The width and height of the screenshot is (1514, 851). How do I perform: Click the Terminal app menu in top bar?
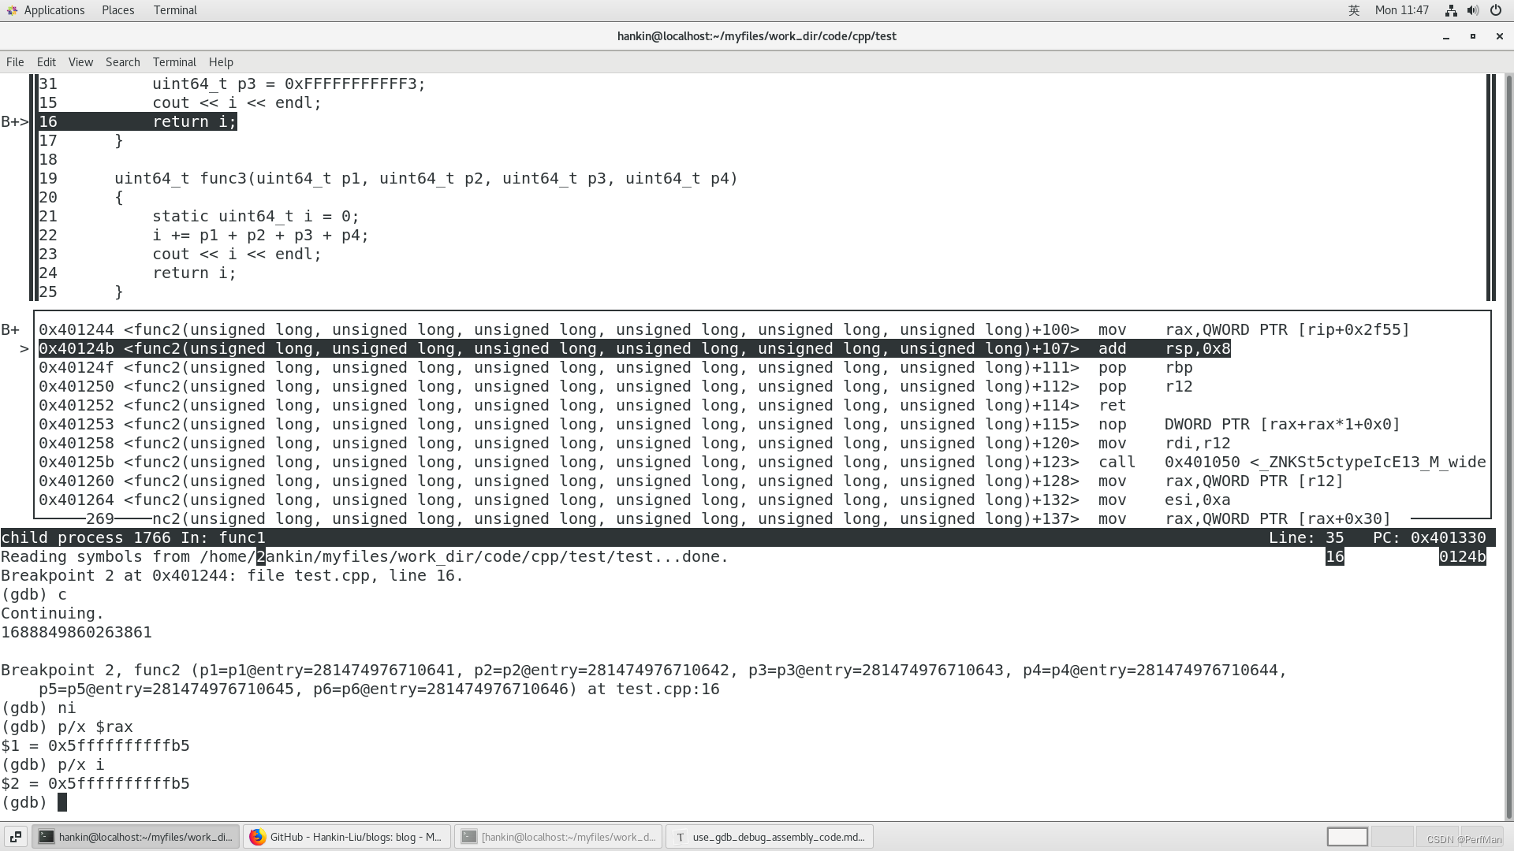click(x=175, y=10)
